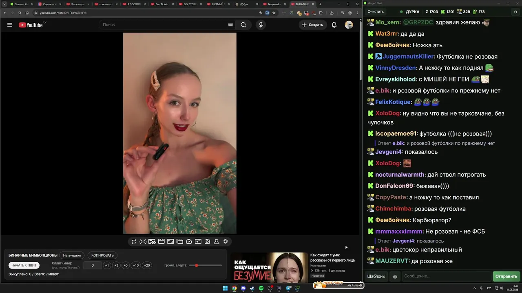
Task: Click the video filters sparkle icon
Action: pyautogui.click(x=198, y=242)
